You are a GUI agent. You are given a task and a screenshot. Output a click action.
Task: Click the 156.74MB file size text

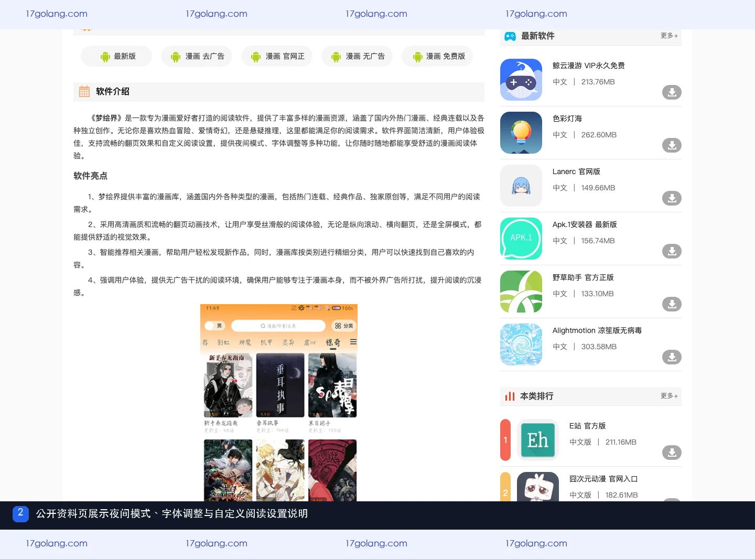pyautogui.click(x=598, y=241)
